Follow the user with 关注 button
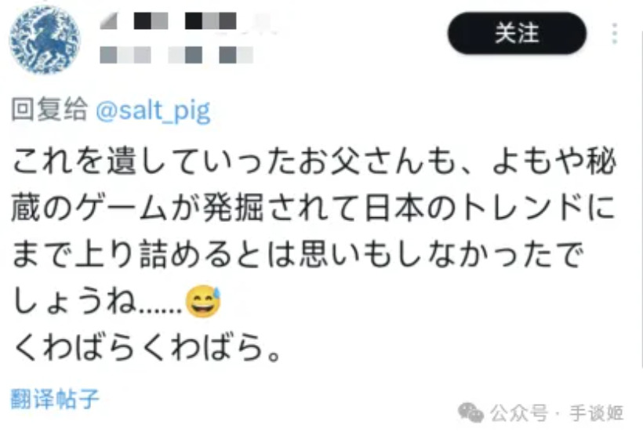The width and height of the screenshot is (643, 436). tap(517, 33)
